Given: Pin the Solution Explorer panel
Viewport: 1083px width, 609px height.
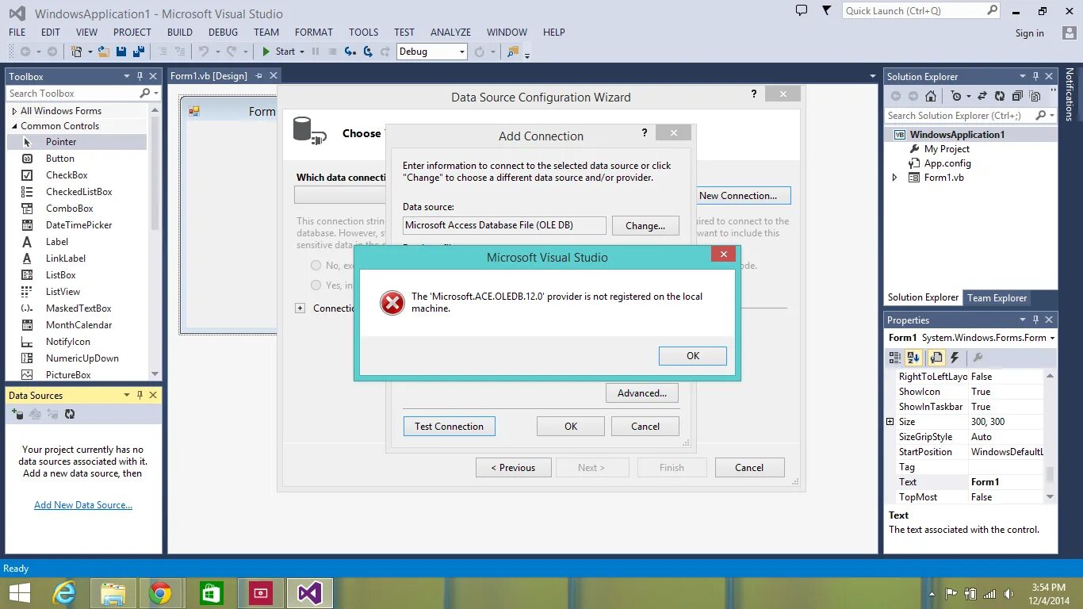Looking at the screenshot, I should point(1035,76).
